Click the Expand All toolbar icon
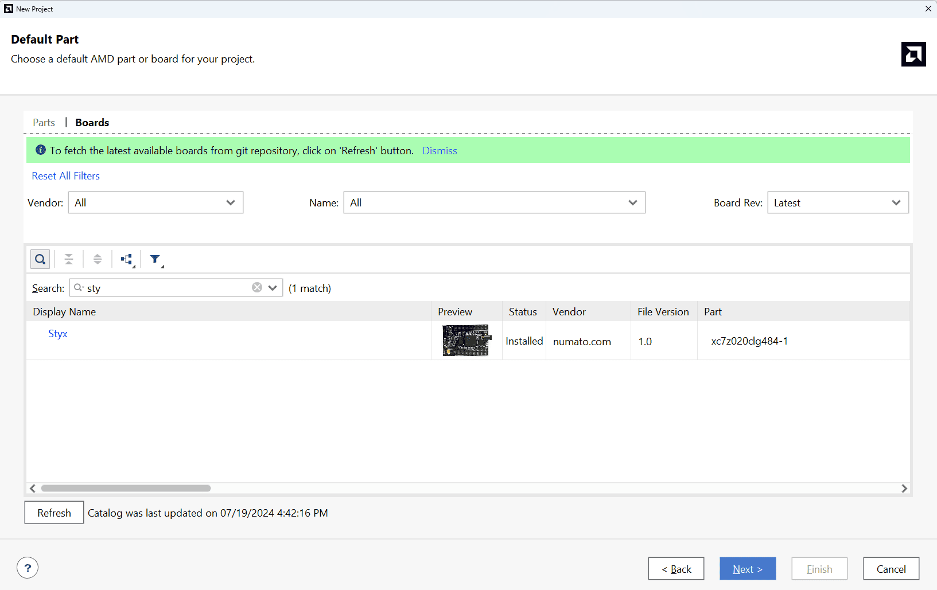Screen dimensions: 937x590 (x=98, y=259)
